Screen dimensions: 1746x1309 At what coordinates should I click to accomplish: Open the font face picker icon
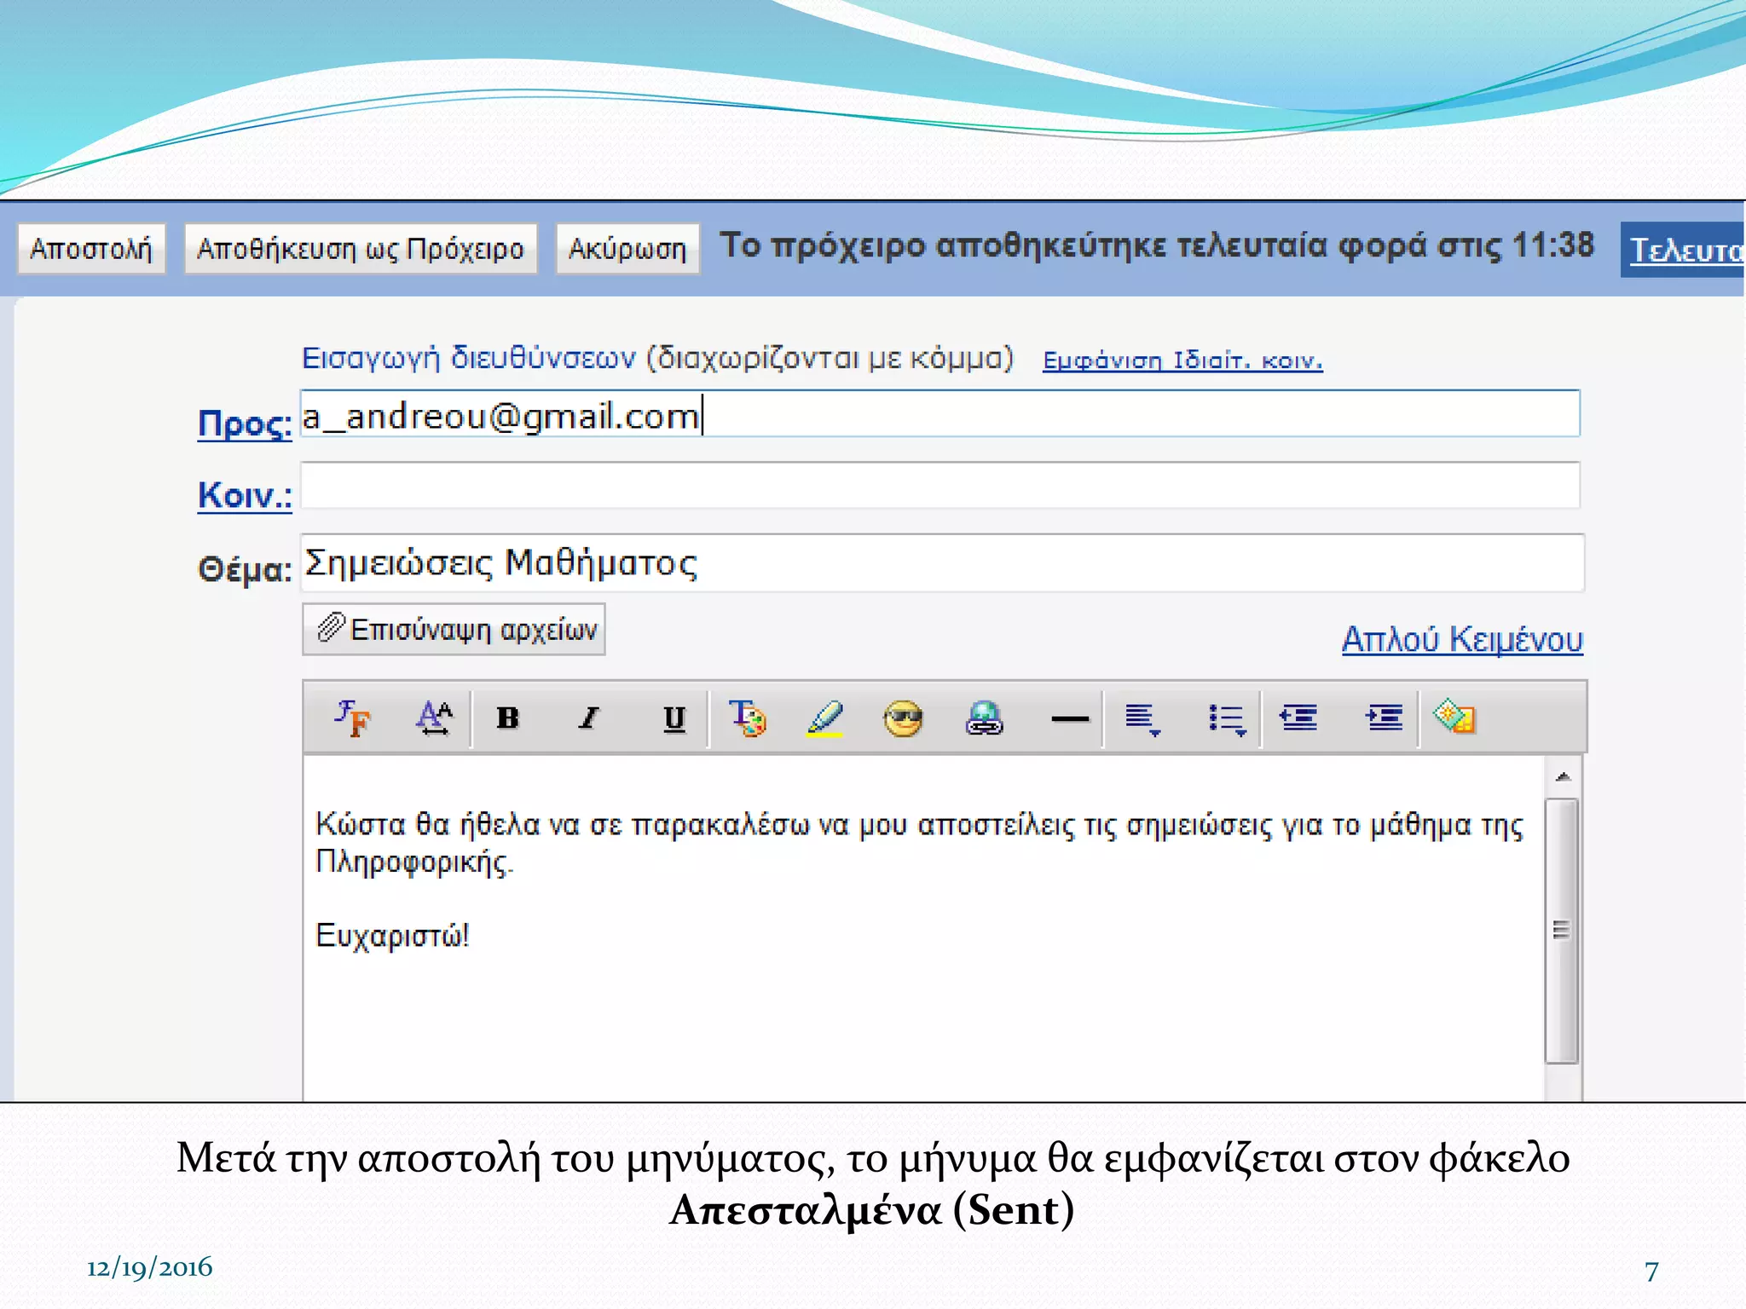[x=353, y=718]
